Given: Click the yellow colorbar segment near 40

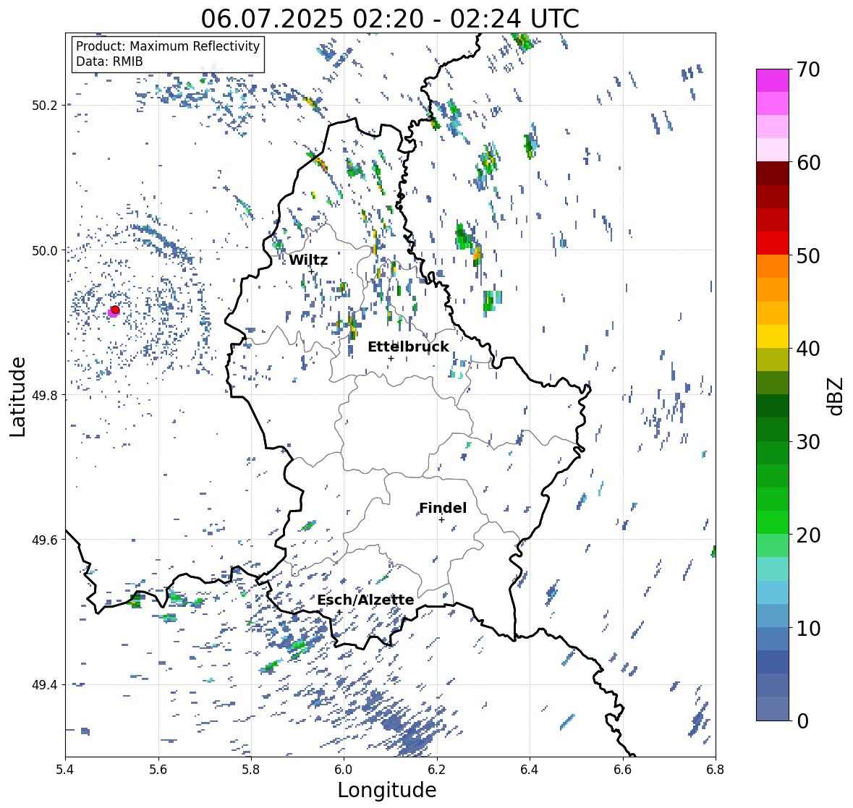Looking at the screenshot, I should pos(773,336).
